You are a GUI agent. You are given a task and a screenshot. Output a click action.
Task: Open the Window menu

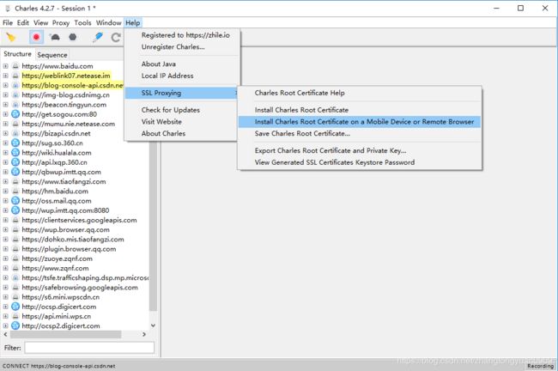tap(108, 23)
